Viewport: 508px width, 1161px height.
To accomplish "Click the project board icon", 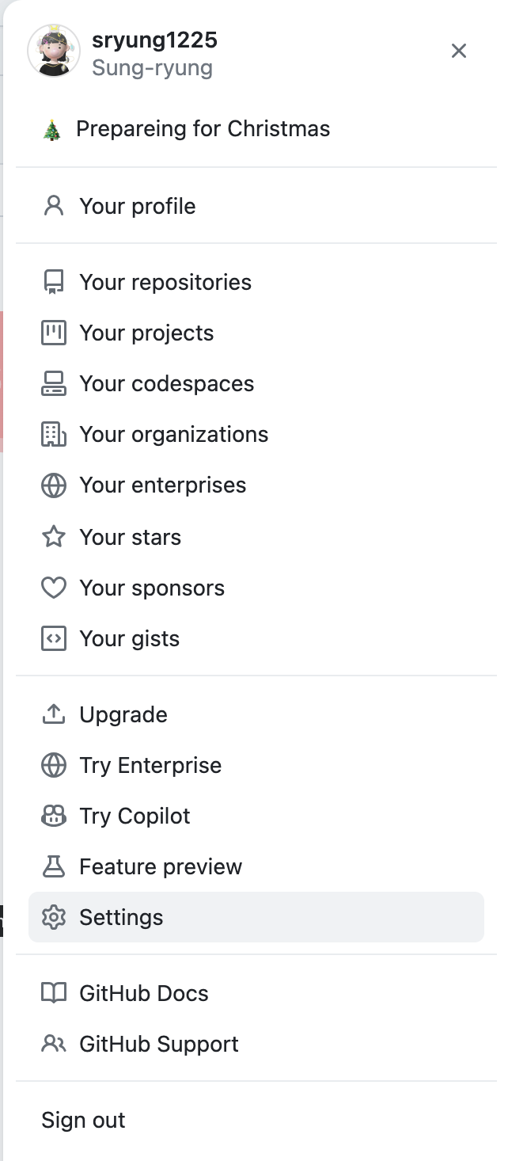I will (53, 333).
